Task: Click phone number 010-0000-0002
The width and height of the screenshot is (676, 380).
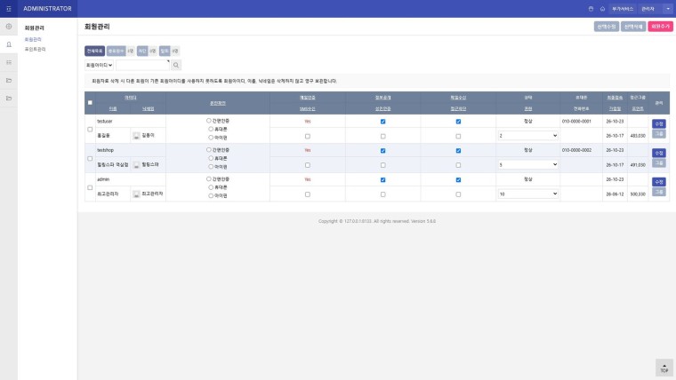Action: (576, 150)
